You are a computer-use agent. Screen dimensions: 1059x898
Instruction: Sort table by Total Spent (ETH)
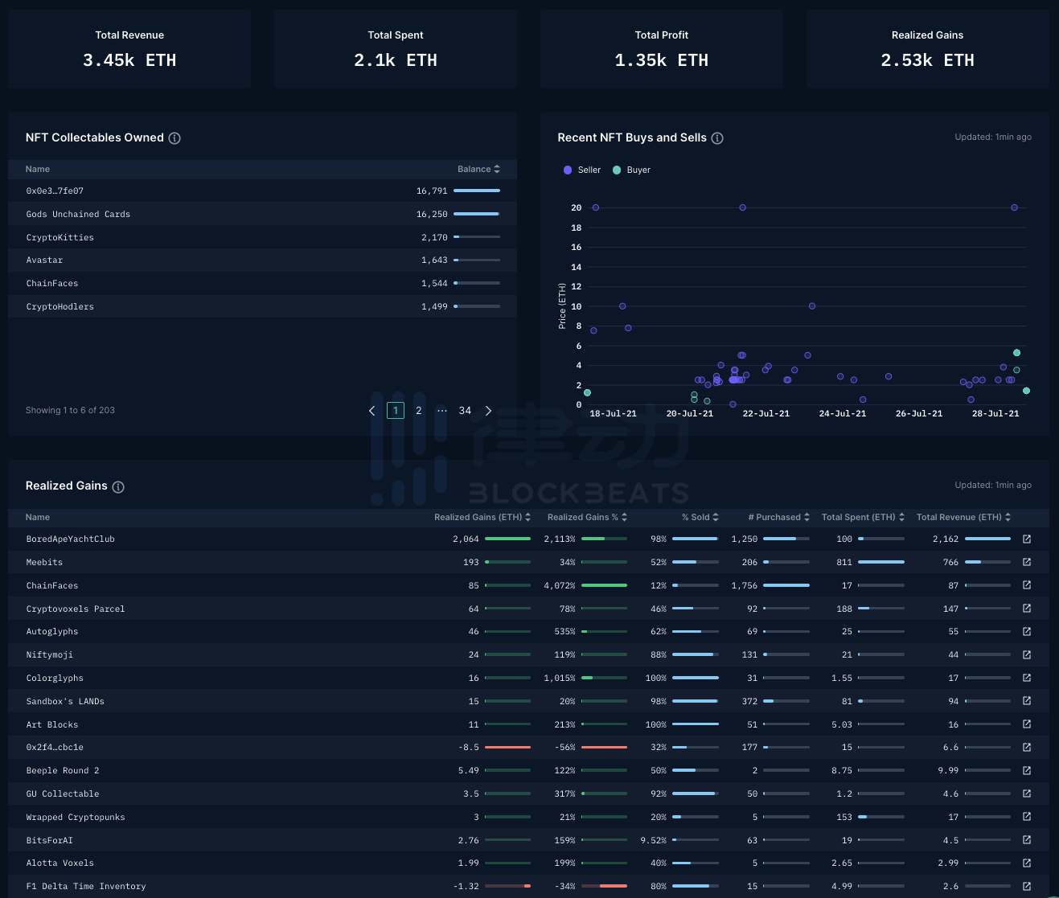pos(863,518)
